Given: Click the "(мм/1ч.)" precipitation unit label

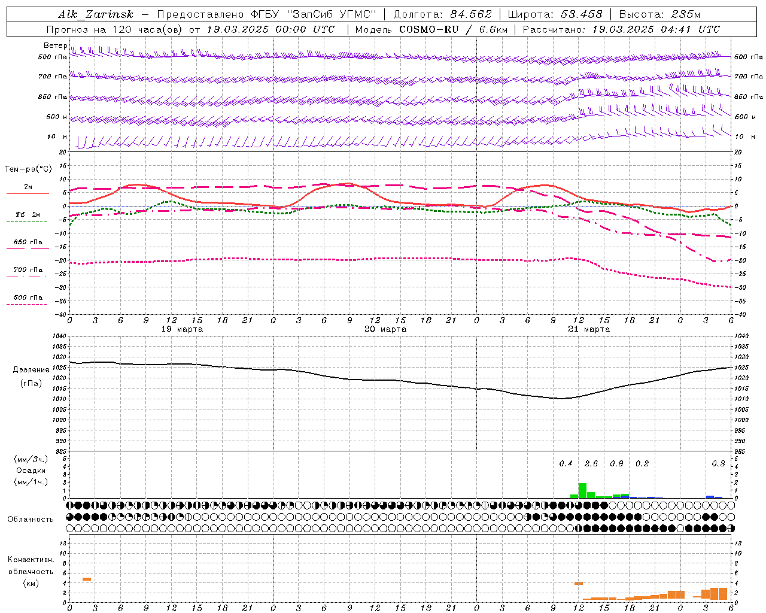Looking at the screenshot, I should (x=31, y=482).
